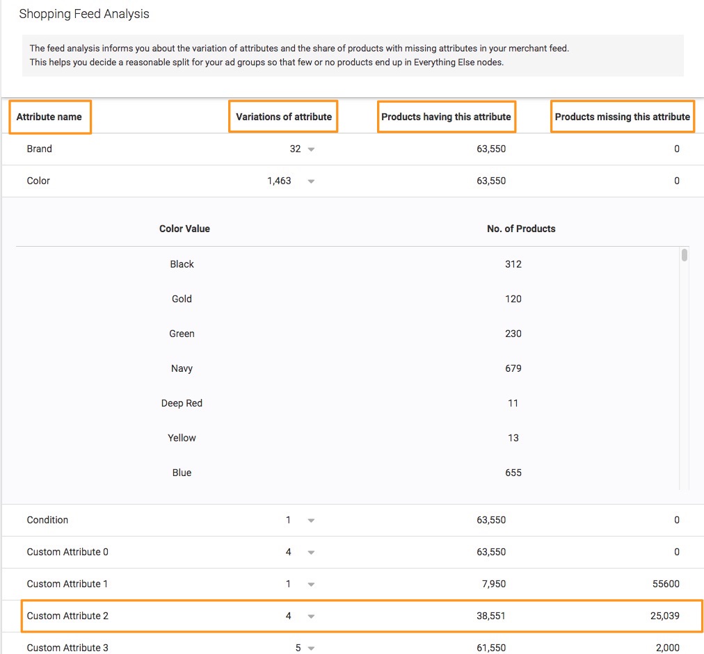Viewport: 704px width, 654px height.
Task: Expand the Brand attribute variations arrow
Action: (311, 149)
